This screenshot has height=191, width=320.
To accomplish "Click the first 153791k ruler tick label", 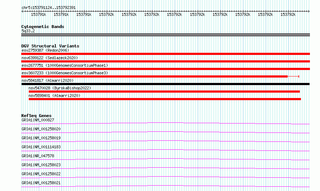I will tap(38, 14).
